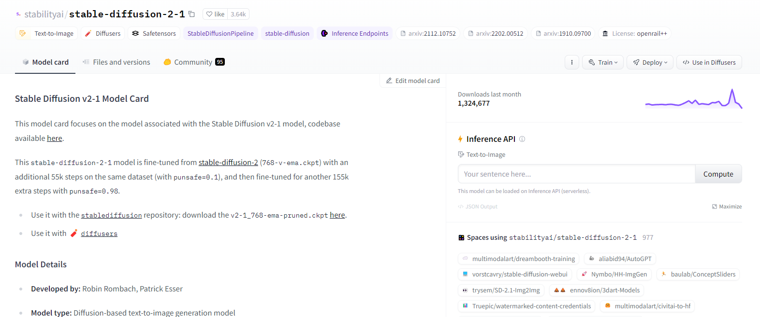The image size is (760, 317).
Task: Click the Use in Diffusers button
Action: [x=709, y=62]
